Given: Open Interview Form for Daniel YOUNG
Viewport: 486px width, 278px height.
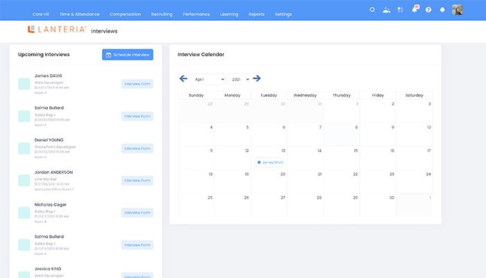Looking at the screenshot, I should point(137,148).
